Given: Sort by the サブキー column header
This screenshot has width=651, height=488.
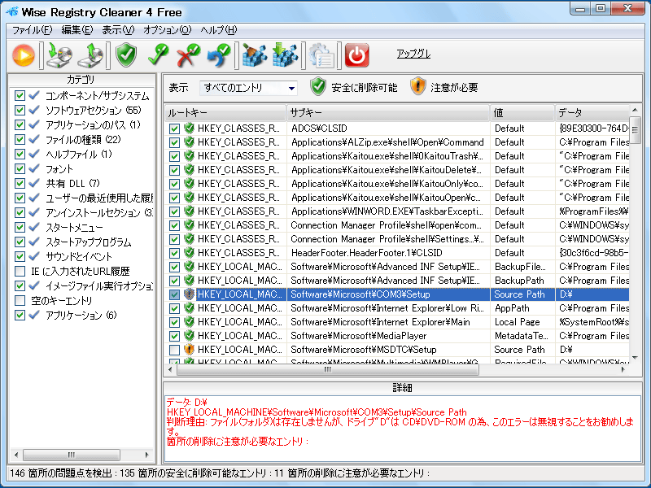Looking at the screenshot, I should point(388,112).
